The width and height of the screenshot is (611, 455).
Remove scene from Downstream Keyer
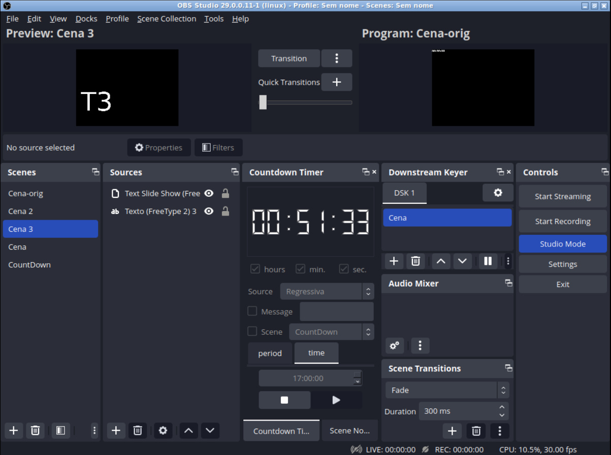tap(415, 261)
